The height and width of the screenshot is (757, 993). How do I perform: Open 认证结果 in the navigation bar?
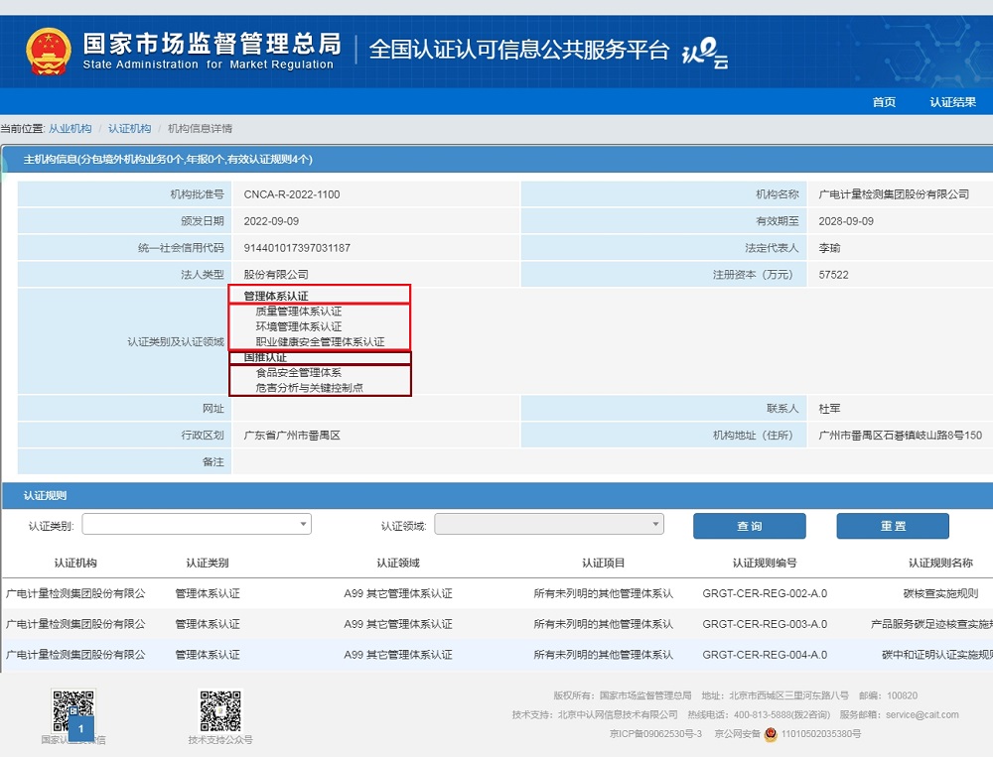pos(952,102)
